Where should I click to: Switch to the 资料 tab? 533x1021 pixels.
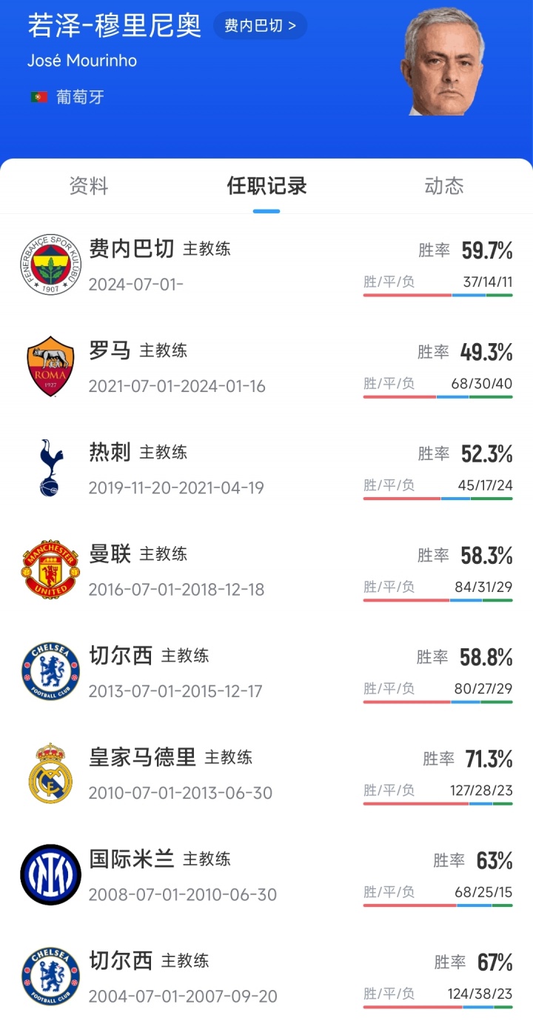pos(89,186)
